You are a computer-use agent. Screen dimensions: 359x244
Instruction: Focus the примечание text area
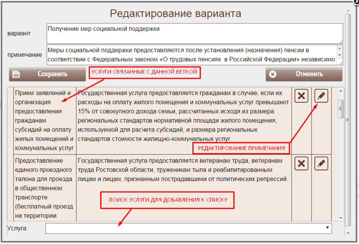tap(191, 55)
